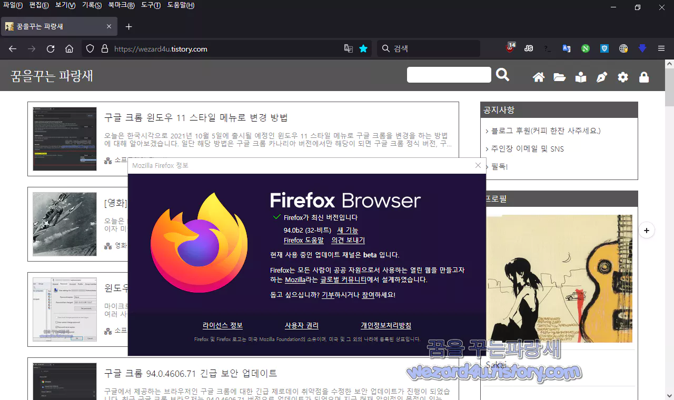Click the blog login lock icon
This screenshot has width=674, height=400.
coord(644,77)
